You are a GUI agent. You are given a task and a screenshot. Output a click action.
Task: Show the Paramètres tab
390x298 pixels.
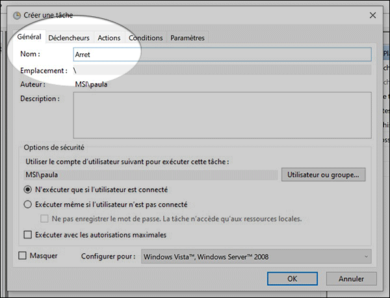tap(187, 38)
